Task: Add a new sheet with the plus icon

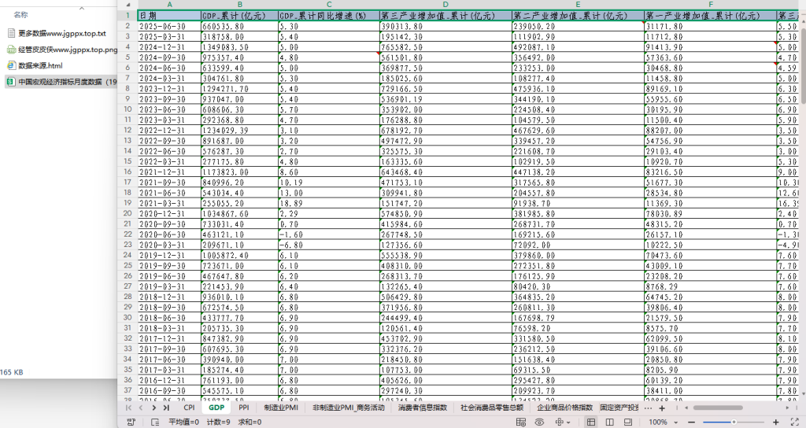Action: (662, 408)
